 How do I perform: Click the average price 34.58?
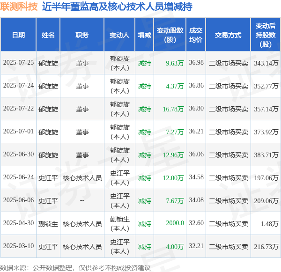tap(196, 177)
